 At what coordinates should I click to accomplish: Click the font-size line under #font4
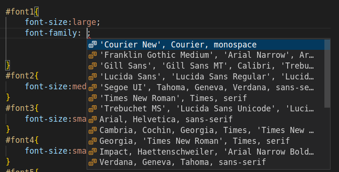click(56, 151)
